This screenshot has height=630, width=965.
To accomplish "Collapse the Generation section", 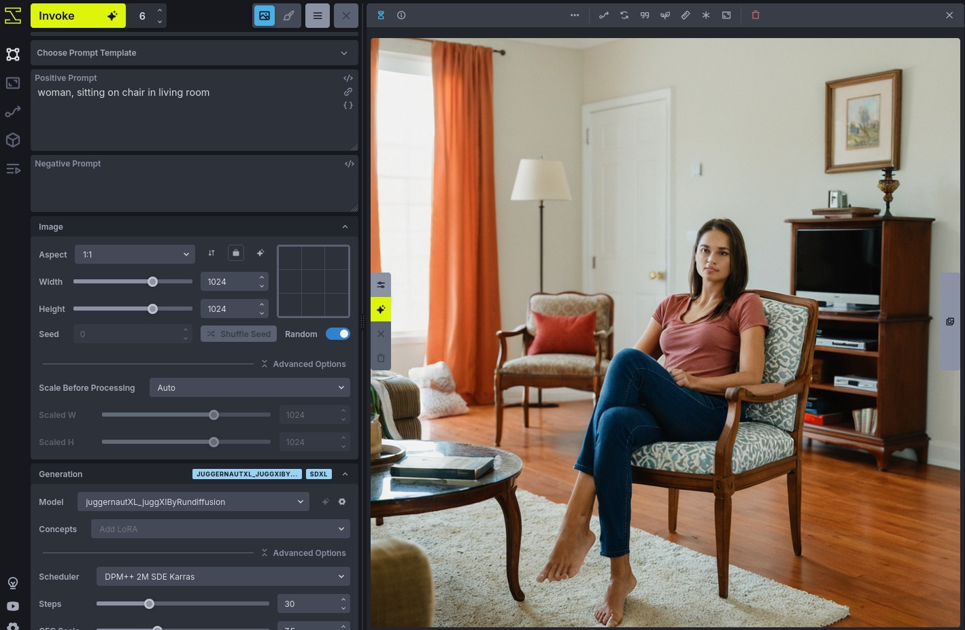I will point(345,474).
